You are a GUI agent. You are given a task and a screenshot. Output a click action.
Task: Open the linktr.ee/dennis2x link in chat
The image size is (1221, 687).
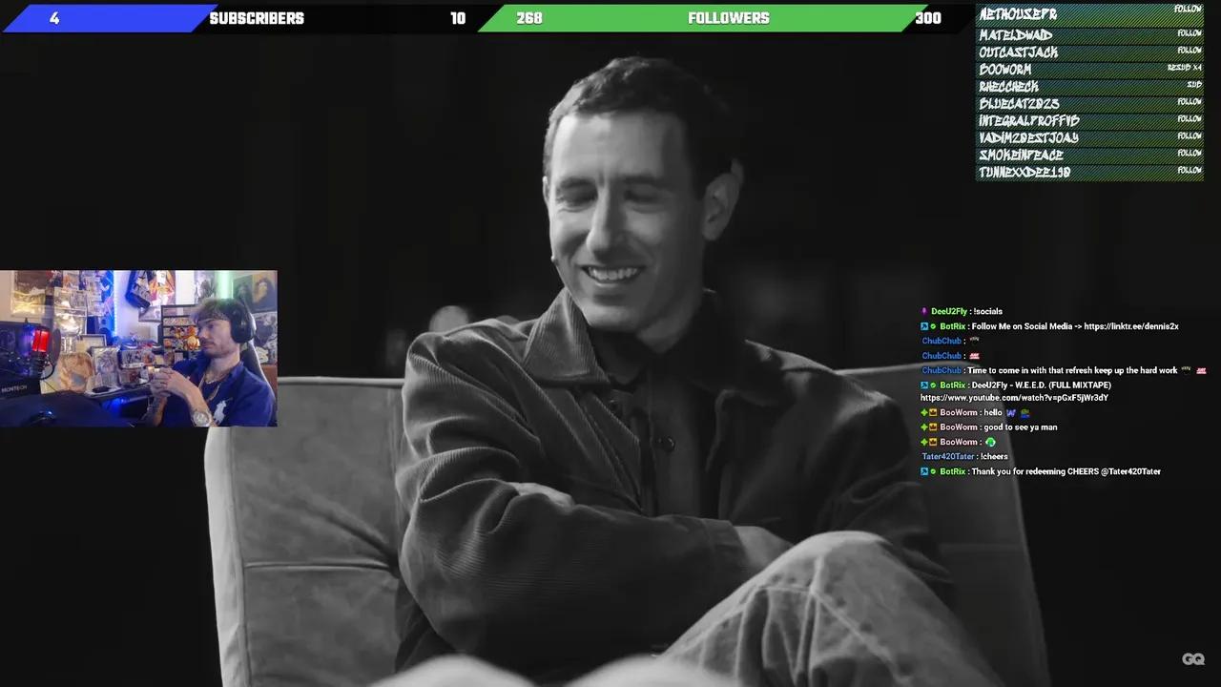1131,326
